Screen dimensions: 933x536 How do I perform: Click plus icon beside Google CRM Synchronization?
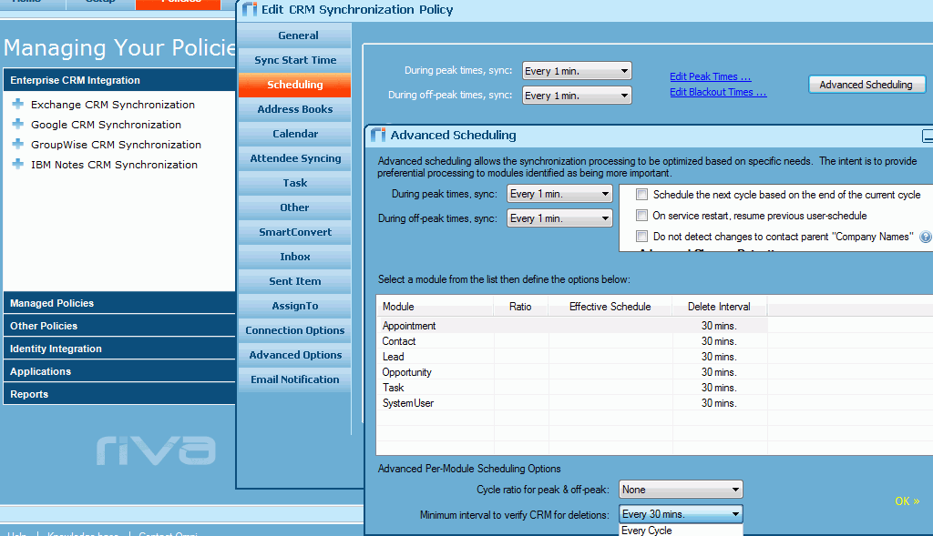[17, 125]
